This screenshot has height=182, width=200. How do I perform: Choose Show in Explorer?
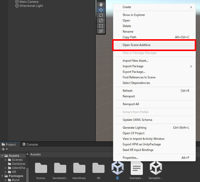point(154,15)
